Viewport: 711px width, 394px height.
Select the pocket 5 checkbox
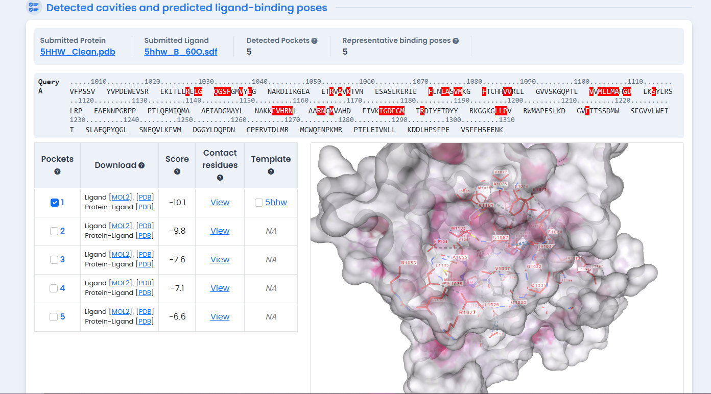54,317
